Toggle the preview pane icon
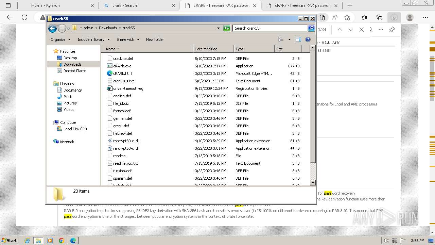 click(x=298, y=39)
